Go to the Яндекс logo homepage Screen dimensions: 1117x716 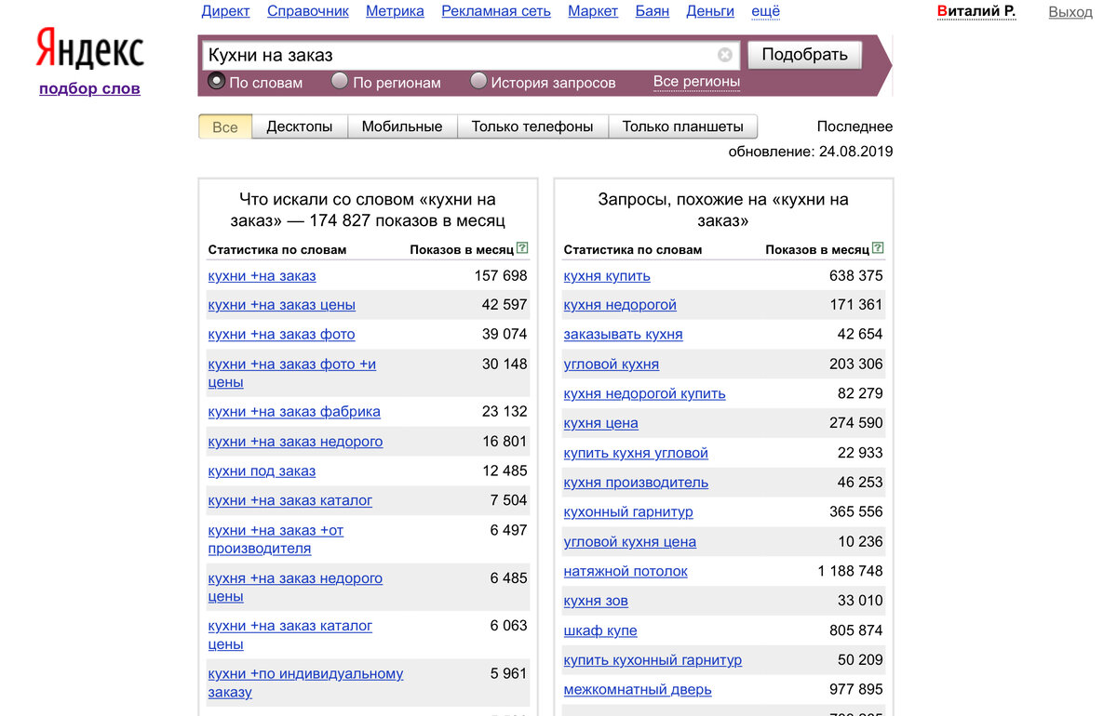(89, 48)
